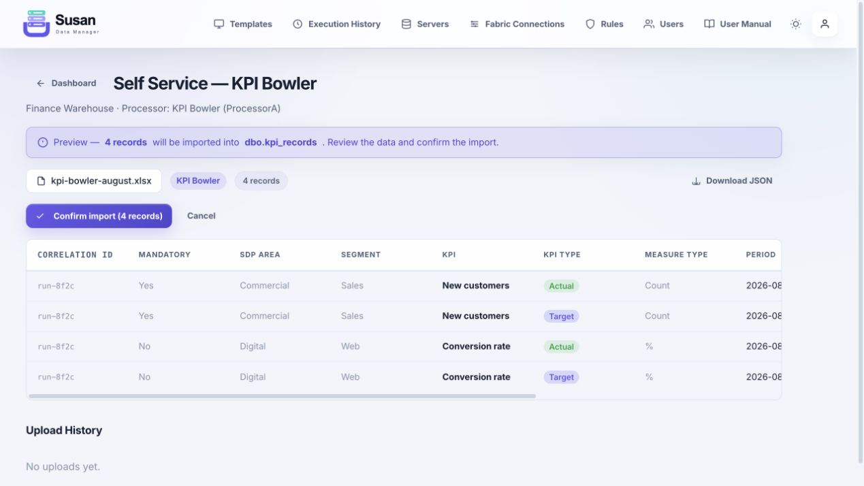
Task: Click the kpi-bowler-august.xlsx file chip
Action: [x=94, y=181]
